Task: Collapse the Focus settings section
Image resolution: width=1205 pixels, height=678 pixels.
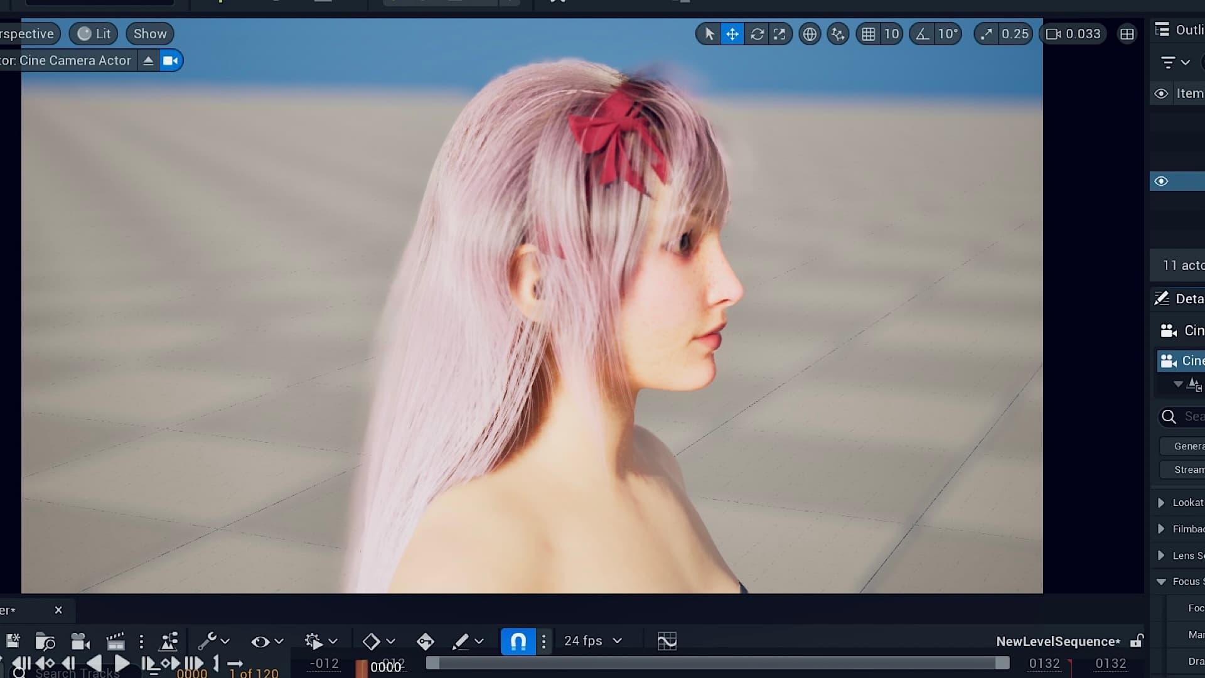Action: click(x=1161, y=582)
